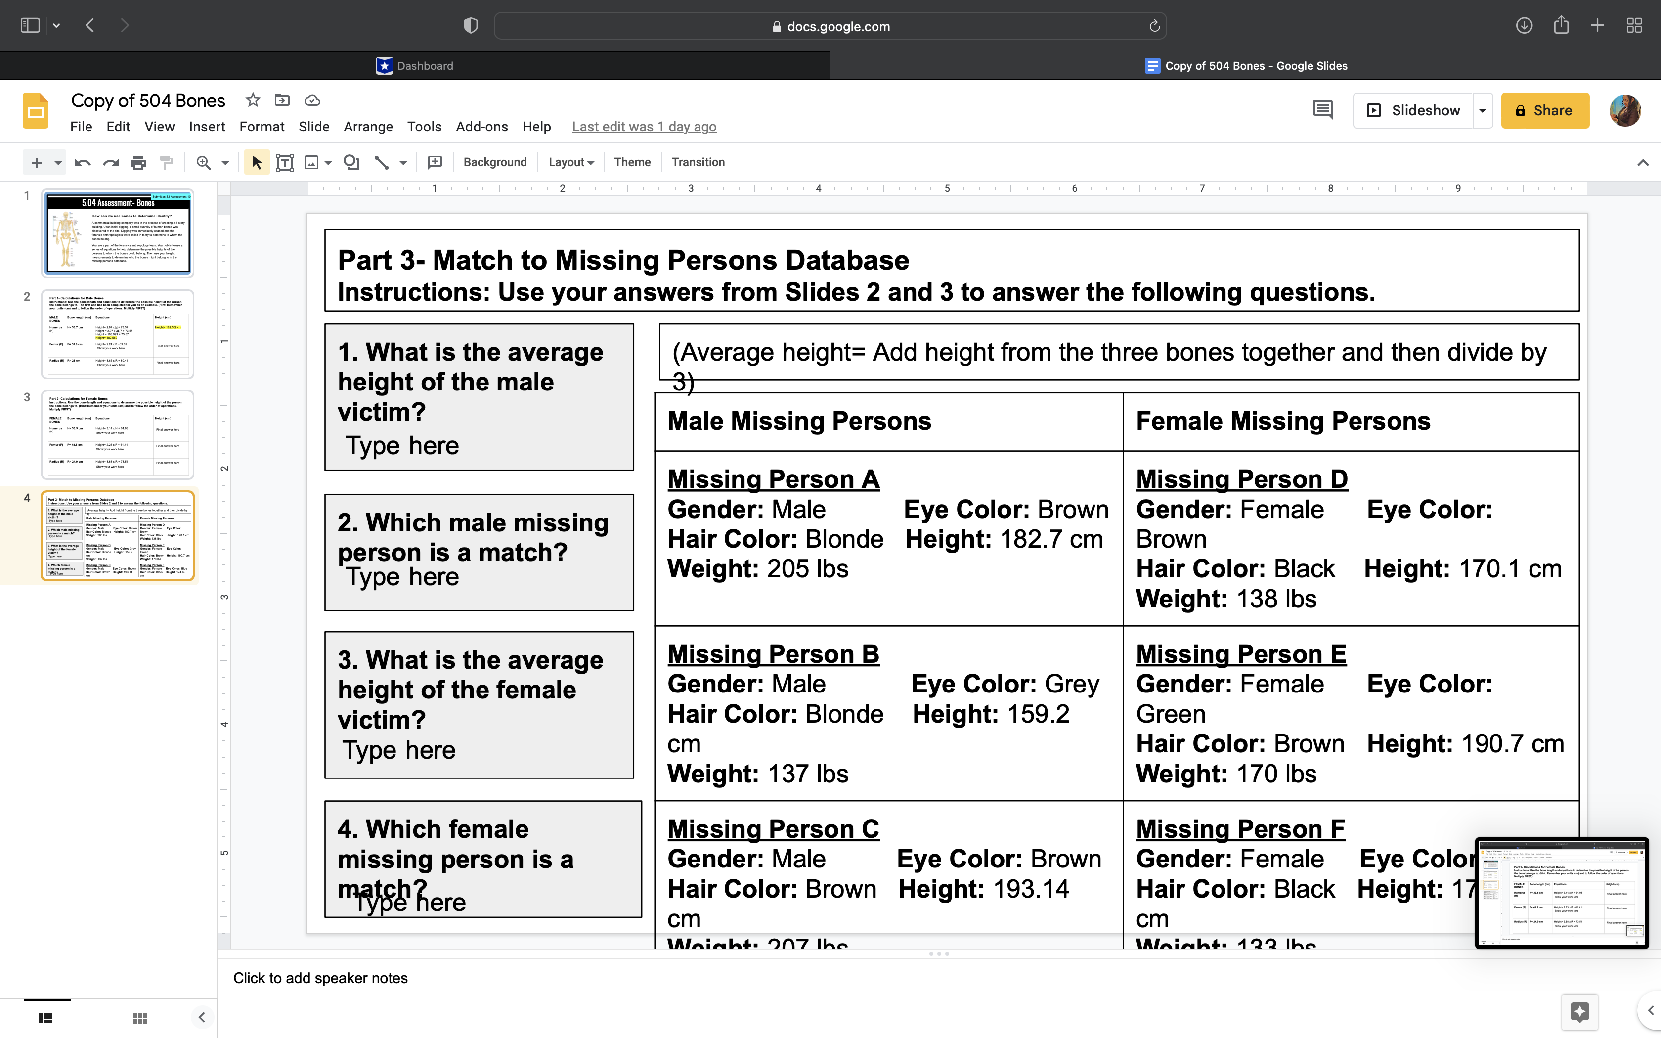Screen dimensions: 1661x1038
Task: Click the redo icon
Action: (x=110, y=162)
